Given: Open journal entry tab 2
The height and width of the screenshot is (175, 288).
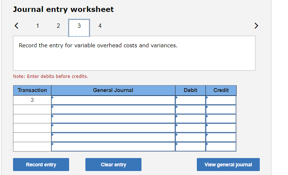Looking at the screenshot, I should [58, 26].
